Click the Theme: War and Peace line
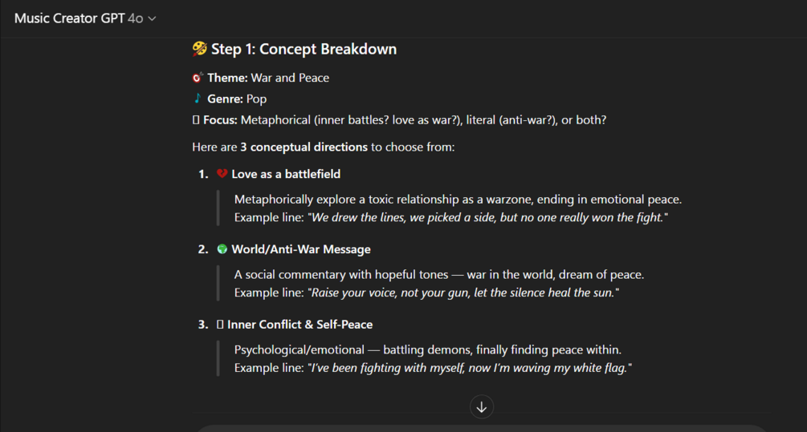 coord(268,78)
